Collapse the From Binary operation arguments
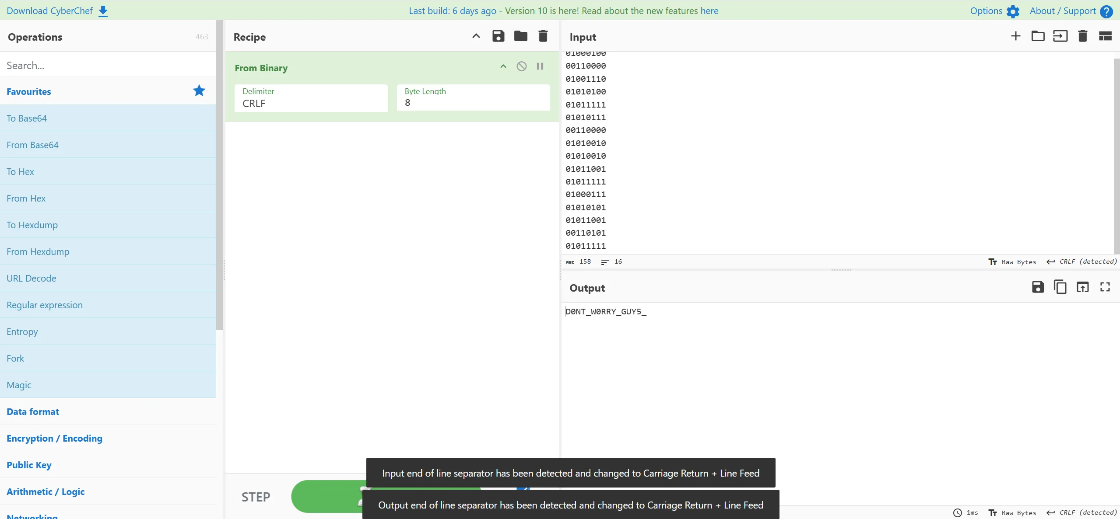1120x519 pixels. (x=503, y=66)
